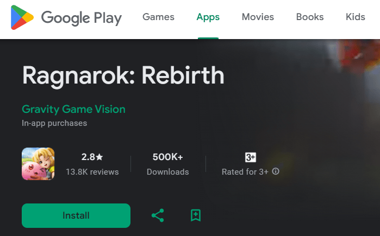Click the Ragnarok: Rebirth app icon thumbnail

point(38,164)
